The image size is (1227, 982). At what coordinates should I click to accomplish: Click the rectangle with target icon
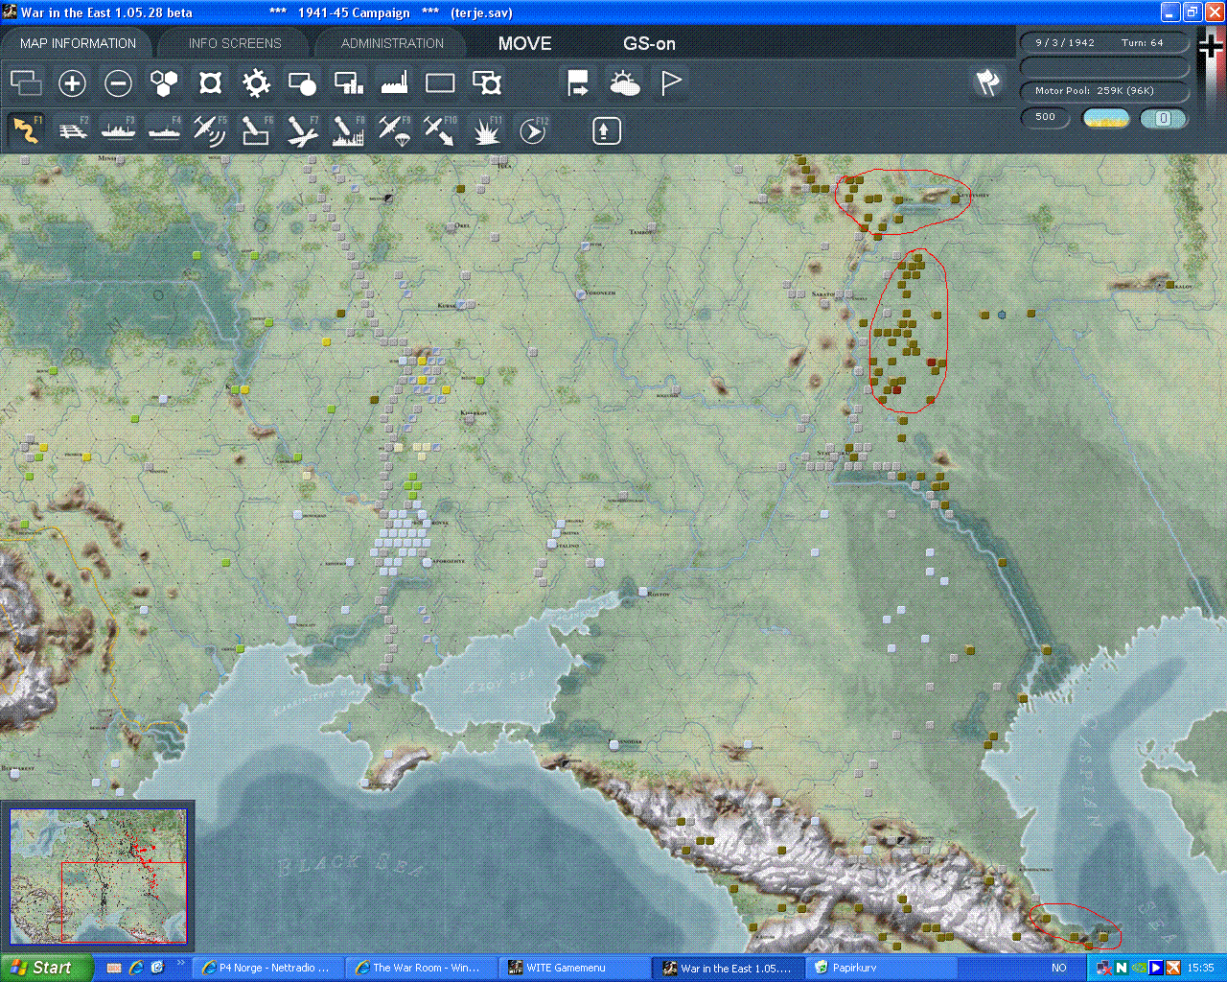coord(487,83)
